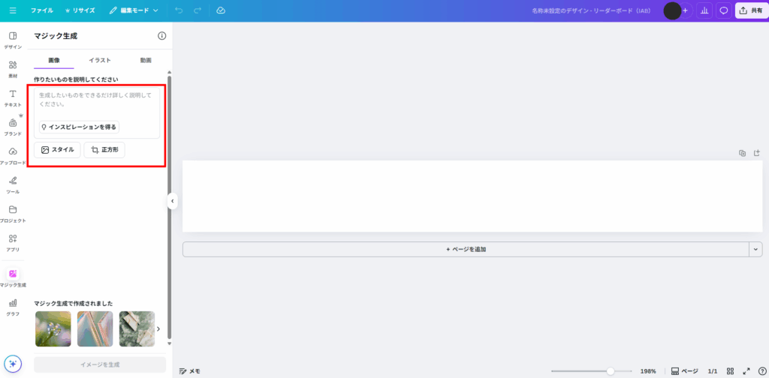Open the 素材 elements panel
This screenshot has height=378, width=769.
point(13,68)
